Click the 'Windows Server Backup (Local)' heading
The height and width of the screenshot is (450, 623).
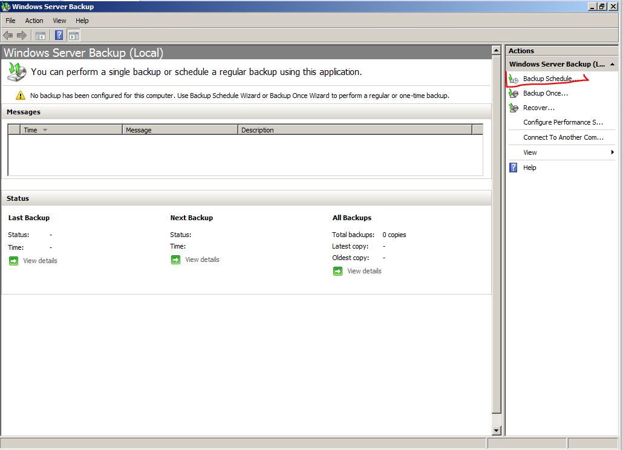pyautogui.click(x=83, y=53)
